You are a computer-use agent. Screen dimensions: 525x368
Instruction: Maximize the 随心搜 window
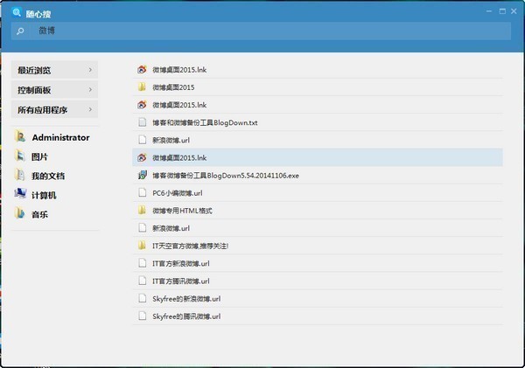point(502,11)
